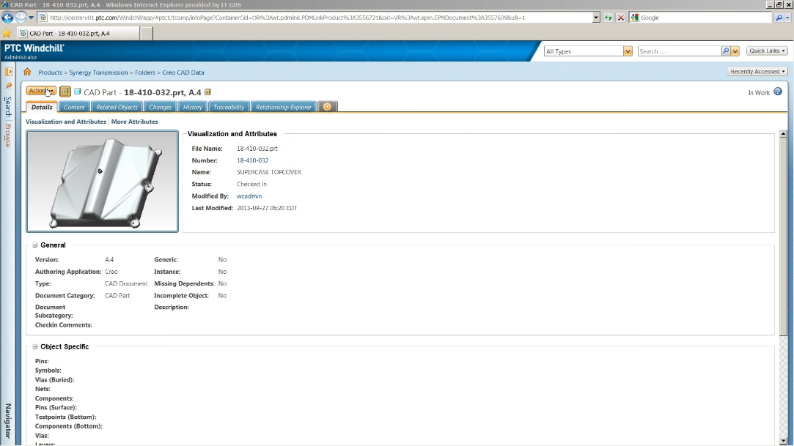Jump to More Attributes section
This screenshot has height=446, width=794.
[135, 122]
